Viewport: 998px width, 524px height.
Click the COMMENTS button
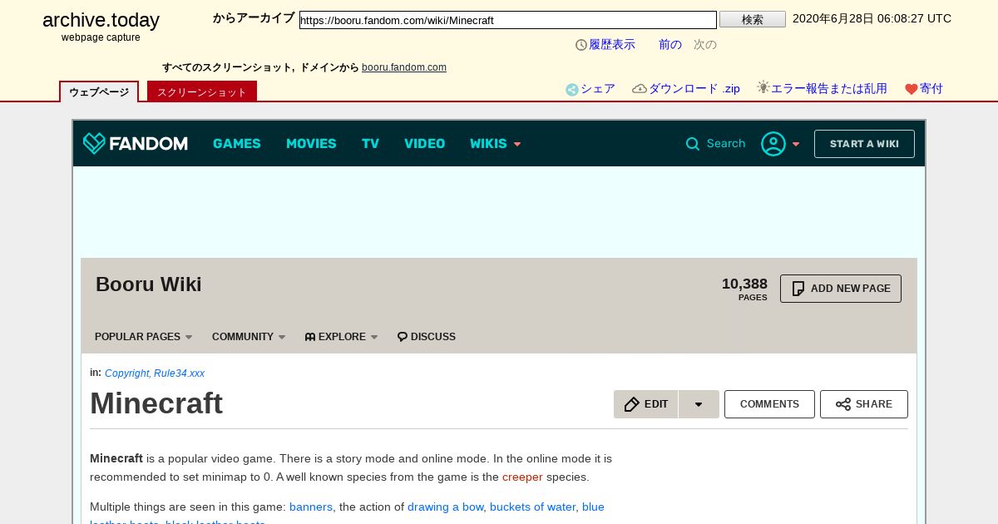coord(769,404)
